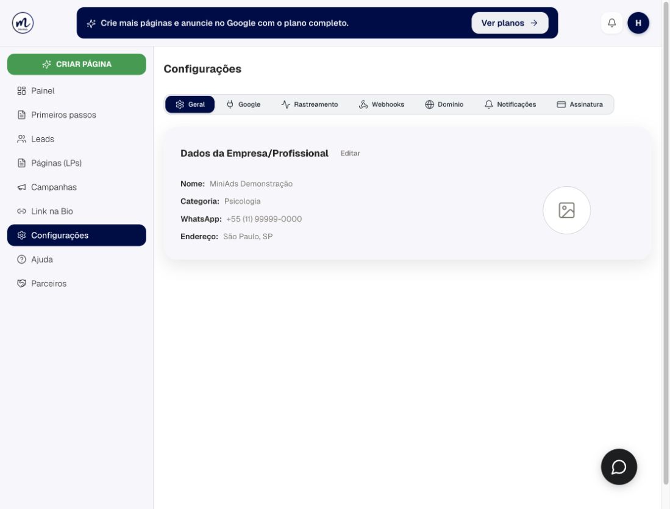
Task: Click the MiniAds logo icon
Action: point(23,23)
